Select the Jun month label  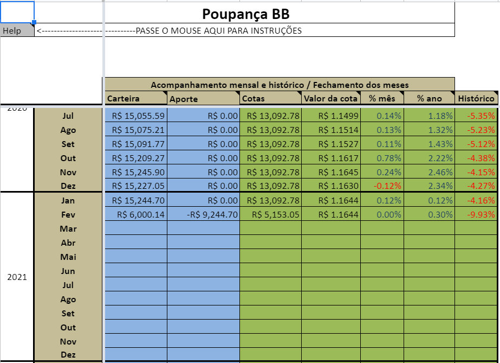coord(68,270)
